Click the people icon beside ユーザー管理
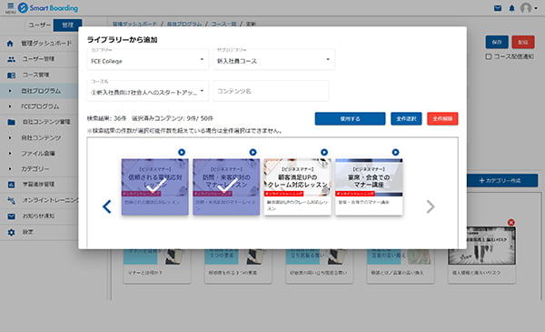The image size is (545, 332). (11, 59)
